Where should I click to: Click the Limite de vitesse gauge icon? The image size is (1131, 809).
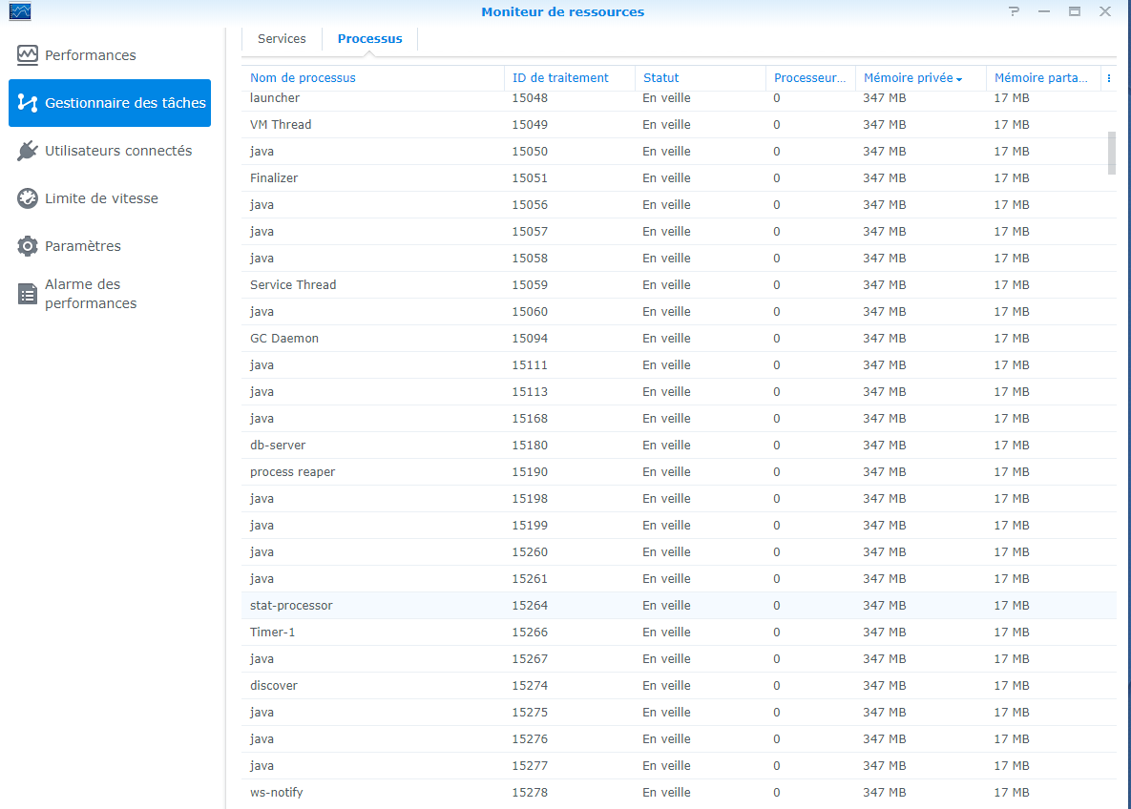[x=28, y=198]
